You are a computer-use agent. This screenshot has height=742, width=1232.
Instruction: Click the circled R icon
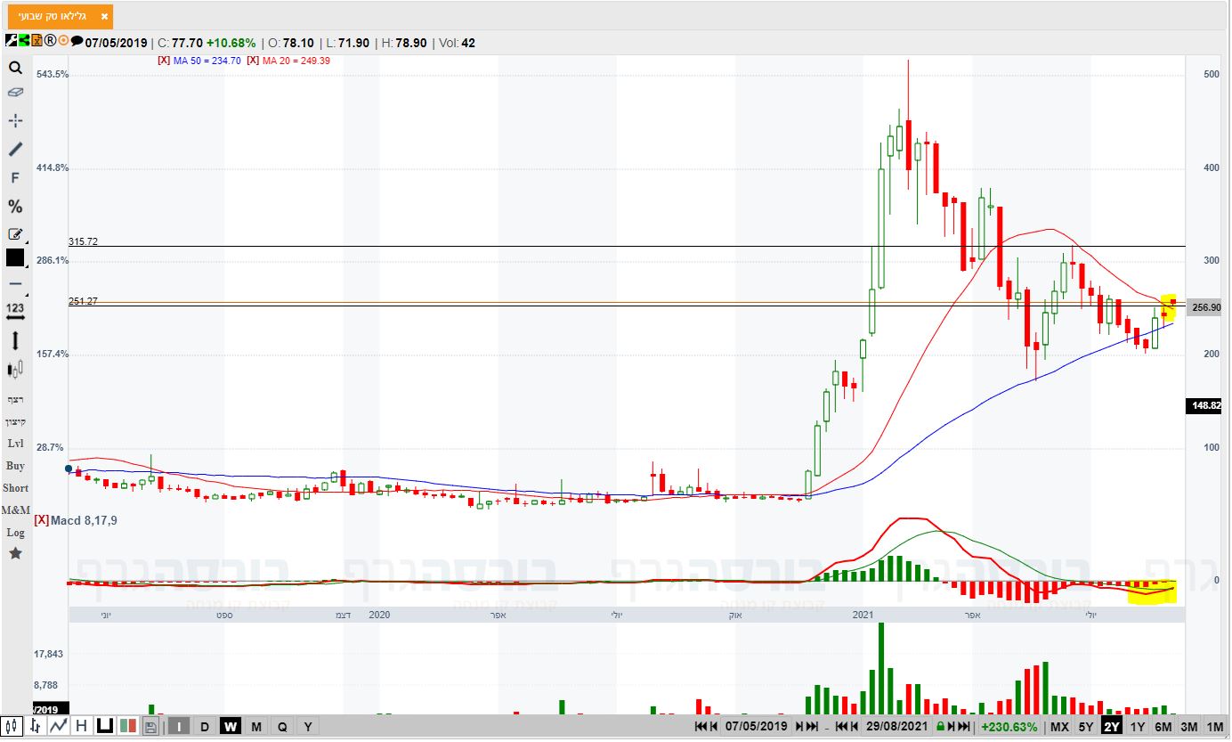click(x=51, y=41)
